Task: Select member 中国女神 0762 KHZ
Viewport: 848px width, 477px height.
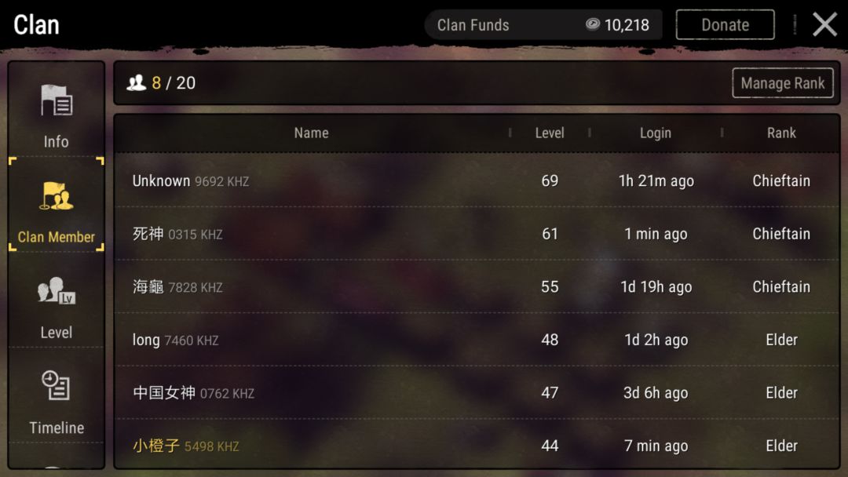Action: click(477, 392)
